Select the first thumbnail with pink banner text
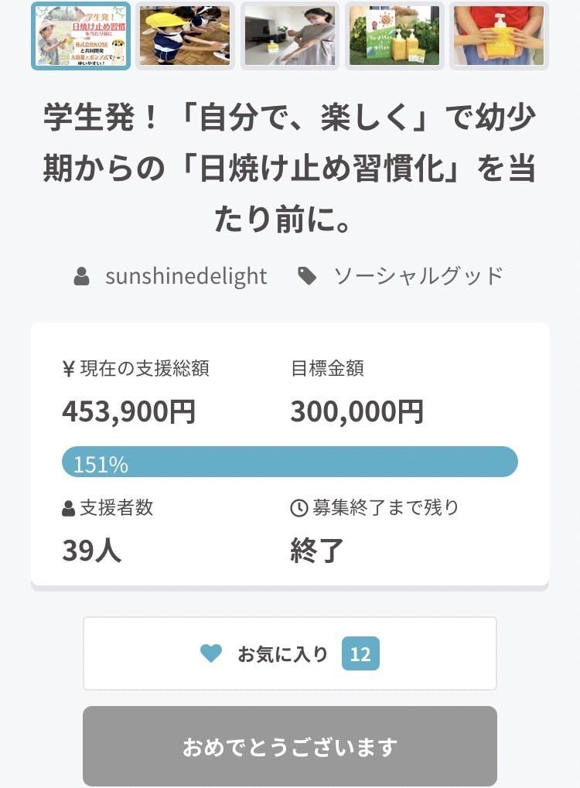Viewport: 580px width, 788px height. pos(80,36)
